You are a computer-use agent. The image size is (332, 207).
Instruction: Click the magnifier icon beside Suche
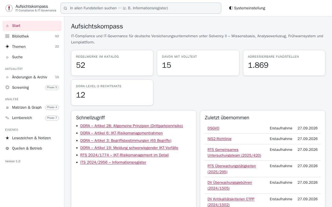pyautogui.click(x=7, y=57)
